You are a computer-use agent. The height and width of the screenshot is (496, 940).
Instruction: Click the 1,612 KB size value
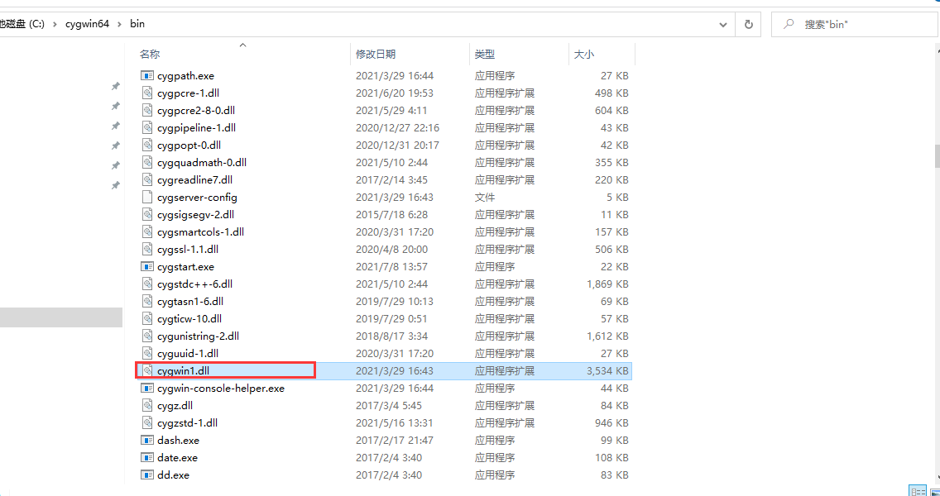pyautogui.click(x=607, y=336)
